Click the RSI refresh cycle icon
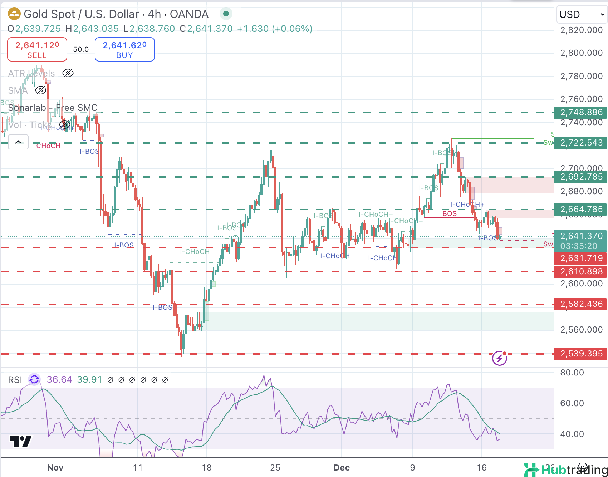Viewport: 608px width, 477px height. 34,379
